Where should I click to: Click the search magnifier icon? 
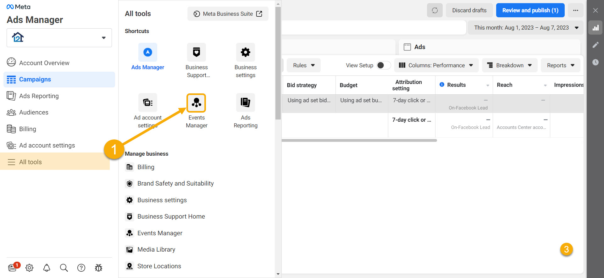coord(64,268)
